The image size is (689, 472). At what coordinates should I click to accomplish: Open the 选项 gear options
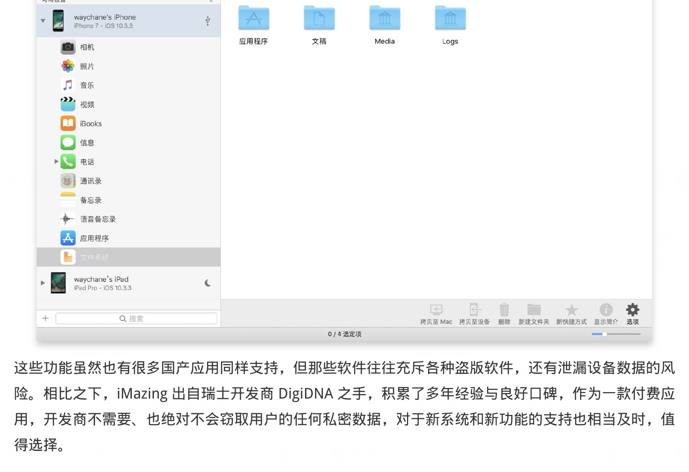tap(633, 309)
